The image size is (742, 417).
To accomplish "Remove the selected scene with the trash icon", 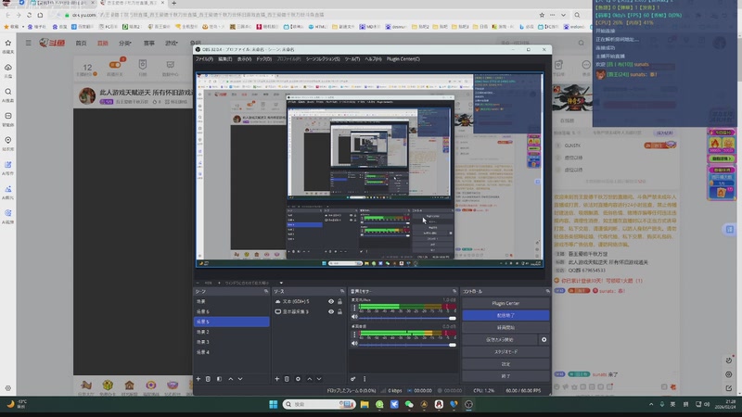I will 208,379.
